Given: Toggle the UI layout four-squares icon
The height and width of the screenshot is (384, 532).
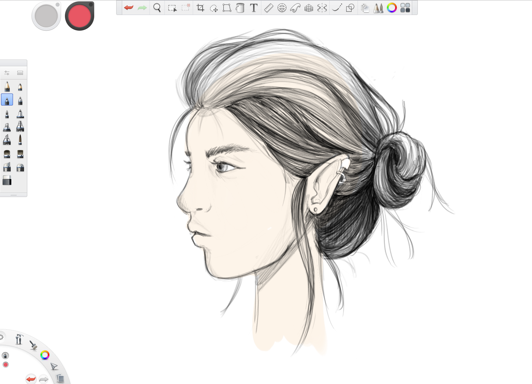Looking at the screenshot, I should point(405,8).
